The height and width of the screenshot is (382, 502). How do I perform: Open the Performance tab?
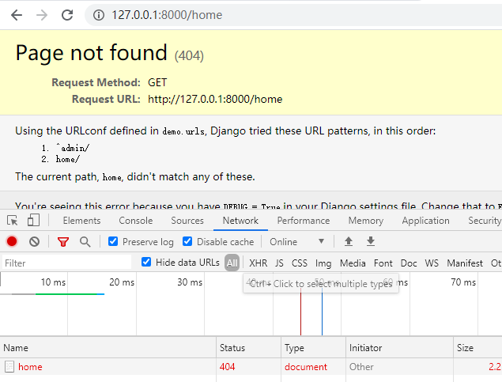[304, 221]
